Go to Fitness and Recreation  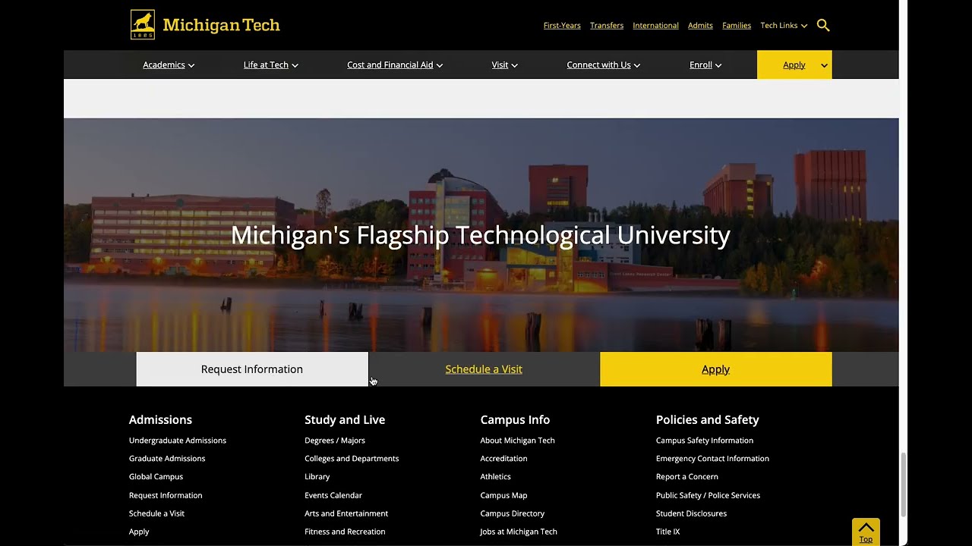coord(345,532)
